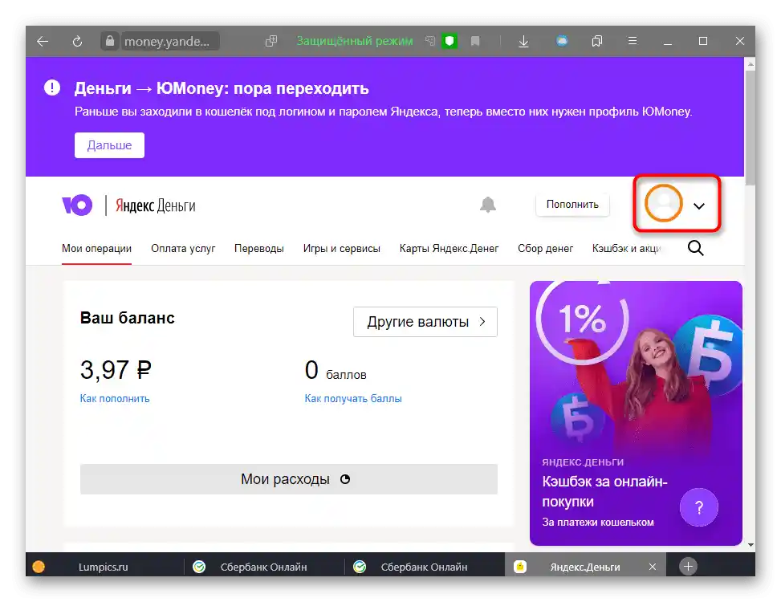The image size is (781, 602).
Task: Open the Кэшбэк за онлайн-покупки promo banner
Action: point(636,413)
